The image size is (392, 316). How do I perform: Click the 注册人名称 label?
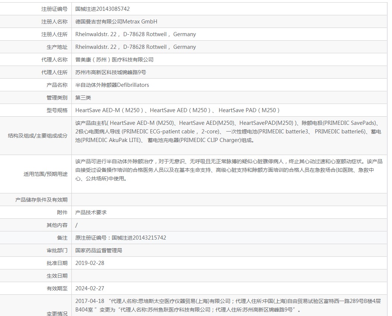click(x=55, y=22)
